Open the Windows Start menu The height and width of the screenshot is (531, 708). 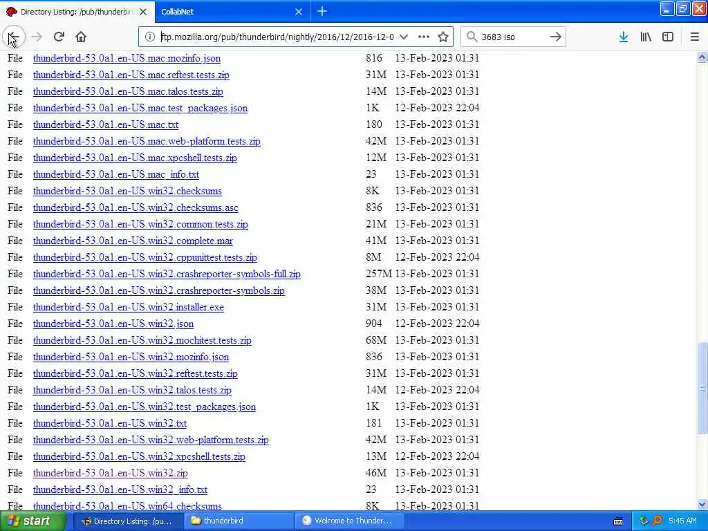[33, 521]
